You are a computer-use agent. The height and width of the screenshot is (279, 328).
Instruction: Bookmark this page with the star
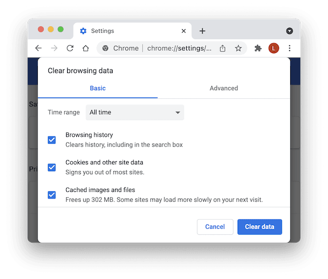point(238,48)
